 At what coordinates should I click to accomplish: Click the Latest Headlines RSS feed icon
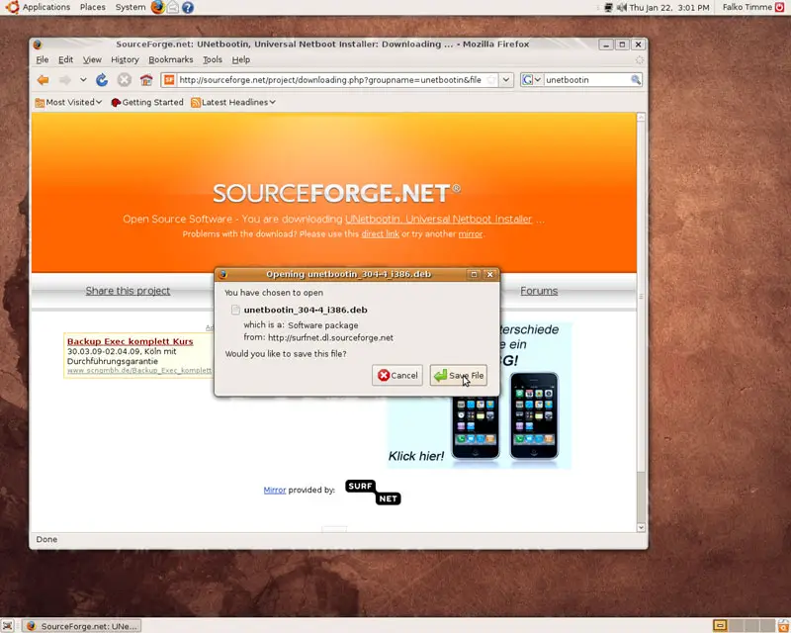tap(196, 103)
